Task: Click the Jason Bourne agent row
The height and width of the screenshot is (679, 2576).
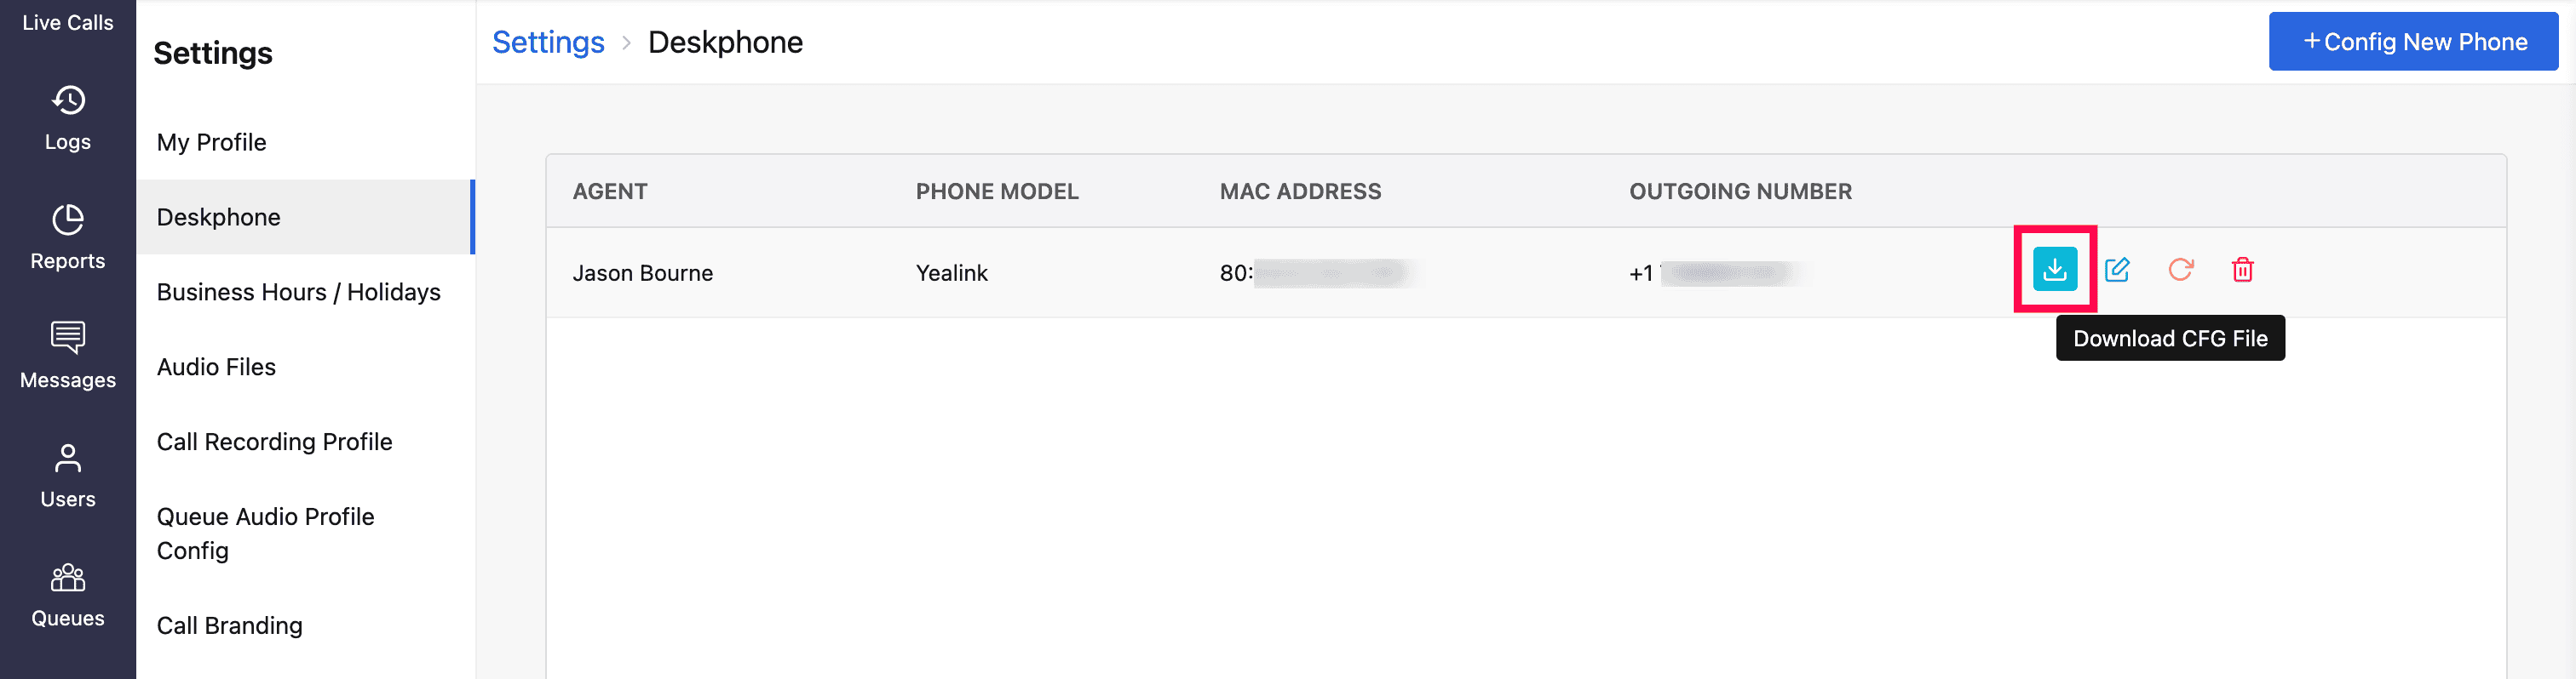Action: click(x=643, y=272)
